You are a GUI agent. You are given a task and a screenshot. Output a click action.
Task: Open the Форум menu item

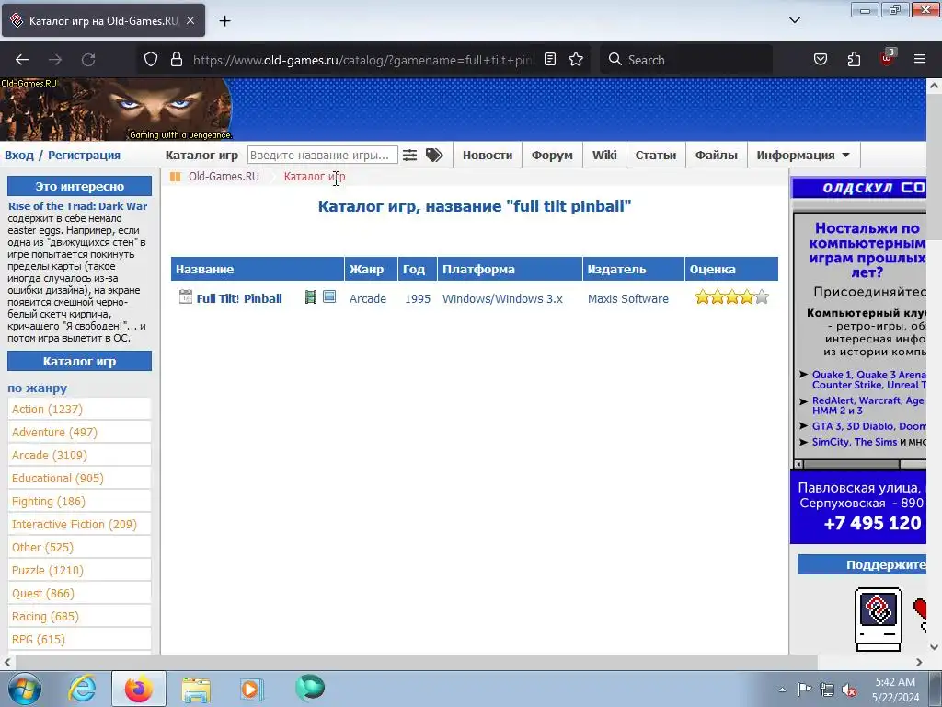pyautogui.click(x=552, y=155)
